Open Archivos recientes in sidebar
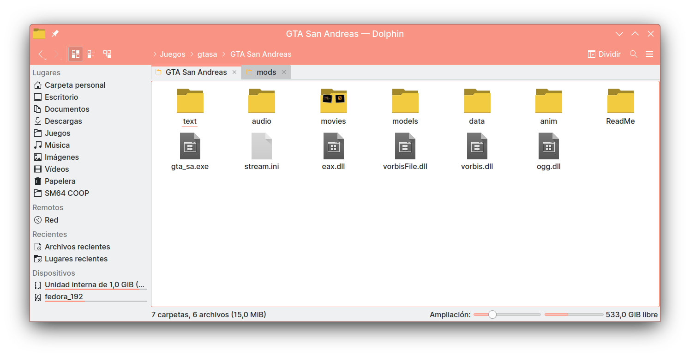Image resolution: width=690 pixels, height=357 pixels. click(90, 247)
